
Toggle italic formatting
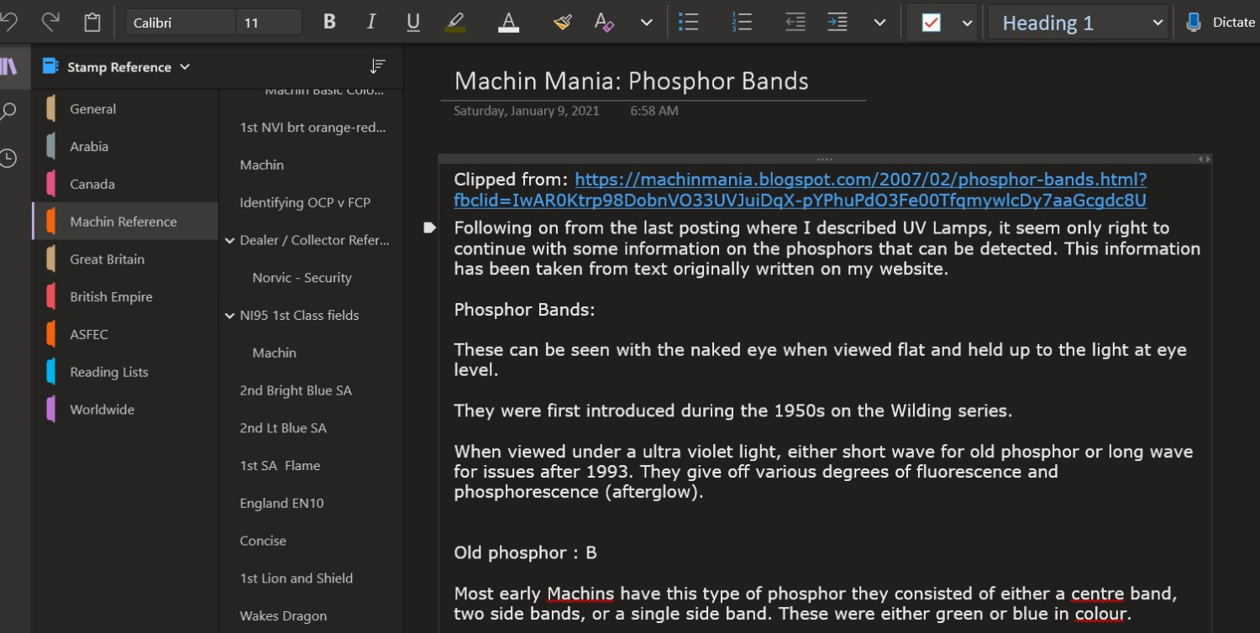coord(371,23)
